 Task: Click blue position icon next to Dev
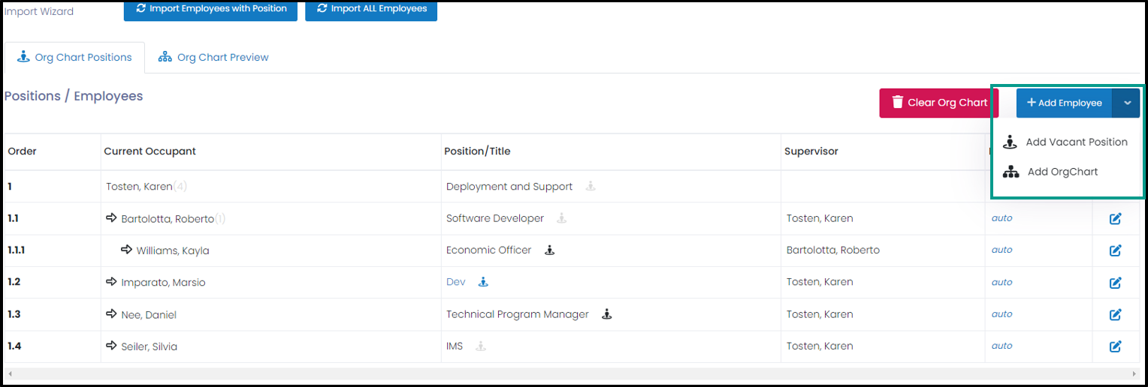(483, 282)
